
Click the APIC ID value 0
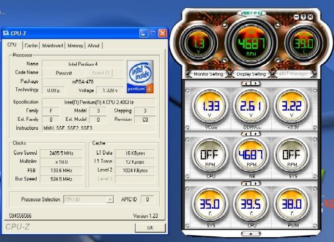coord(147,199)
